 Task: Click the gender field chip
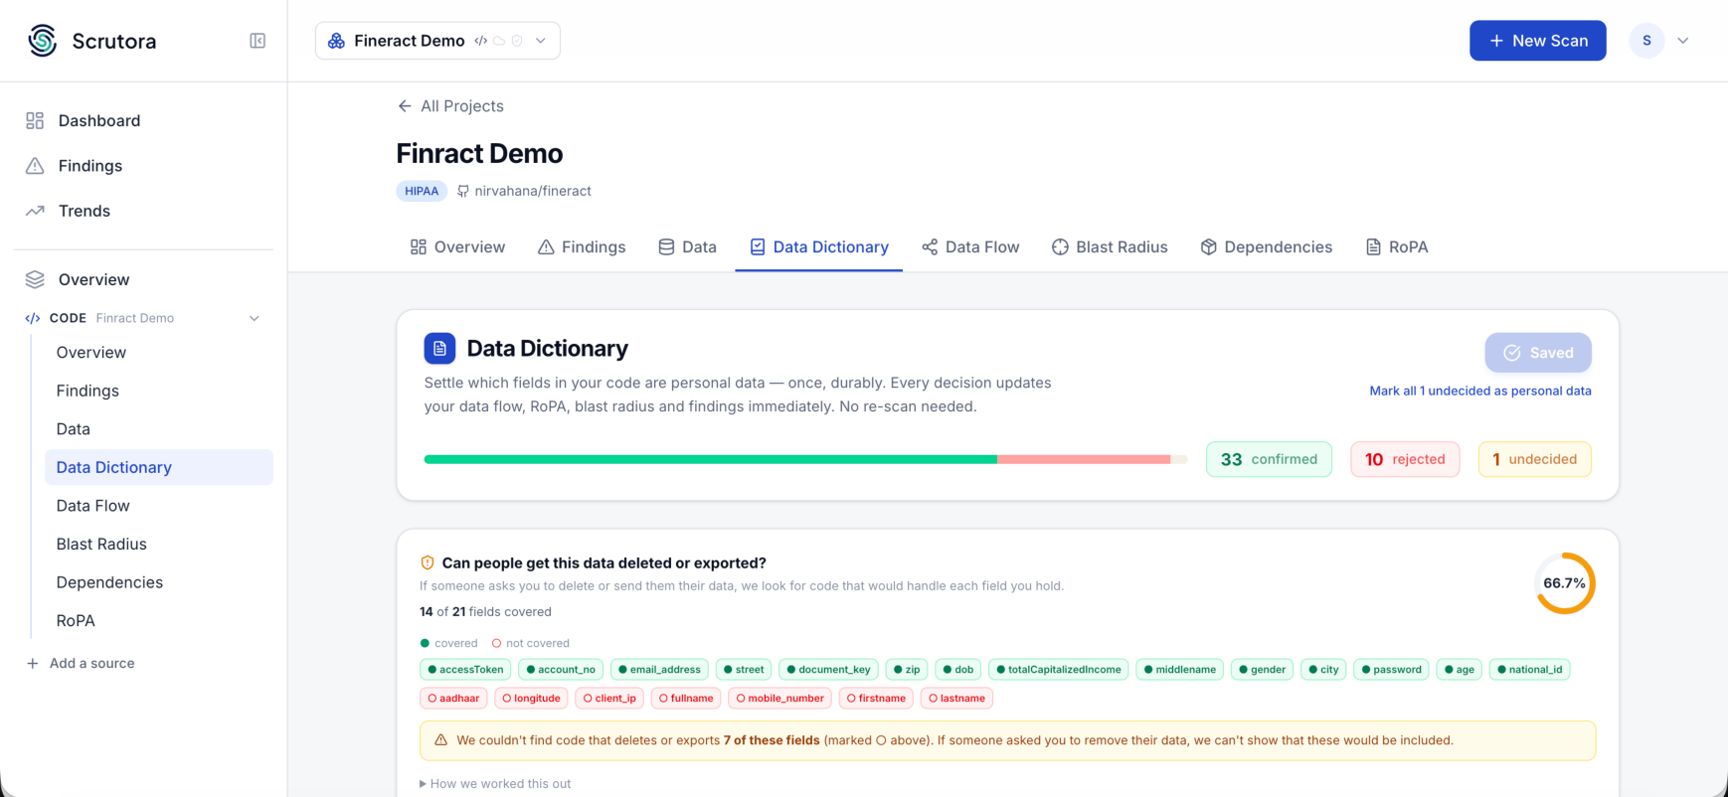click(1262, 670)
